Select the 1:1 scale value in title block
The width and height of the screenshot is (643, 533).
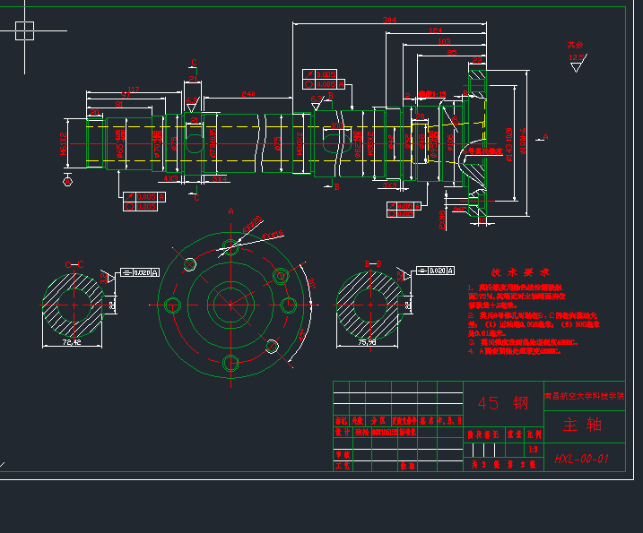coord(533,450)
